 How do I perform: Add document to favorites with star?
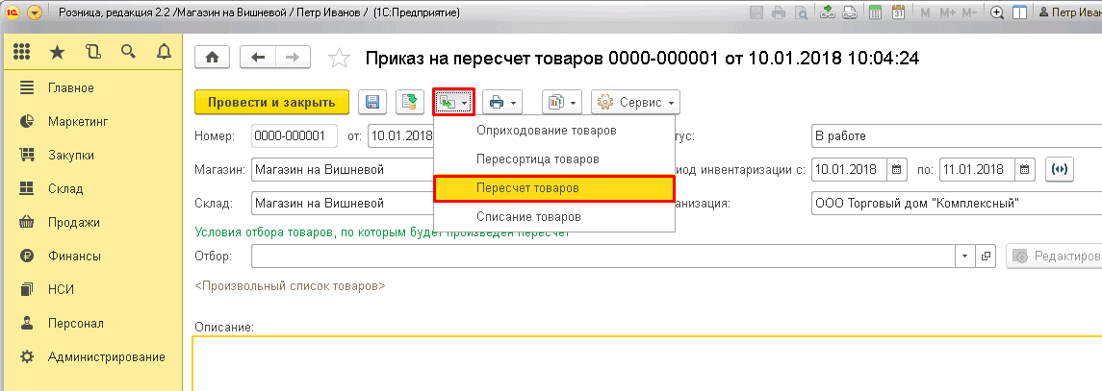(x=339, y=59)
